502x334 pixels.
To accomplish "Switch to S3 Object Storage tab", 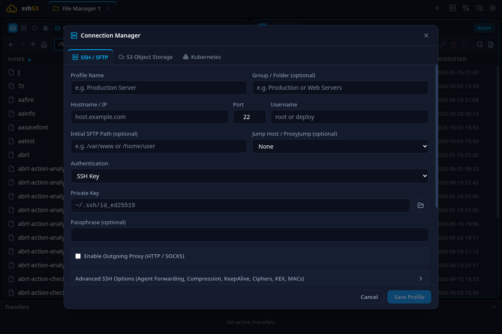I will [146, 57].
